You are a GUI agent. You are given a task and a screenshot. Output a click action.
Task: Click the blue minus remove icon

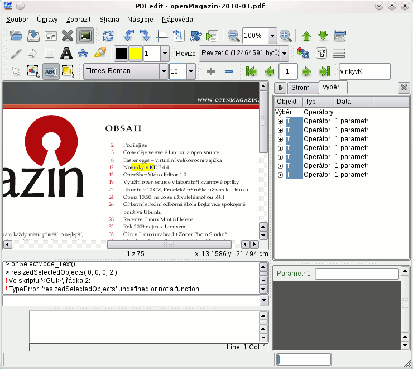coord(229,71)
